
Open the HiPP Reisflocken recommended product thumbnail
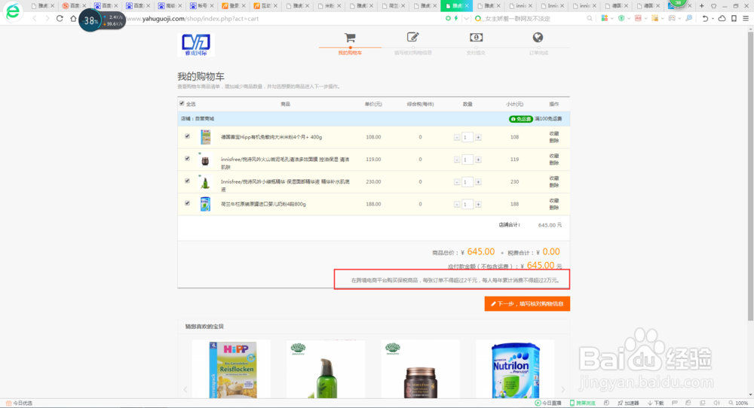233,370
